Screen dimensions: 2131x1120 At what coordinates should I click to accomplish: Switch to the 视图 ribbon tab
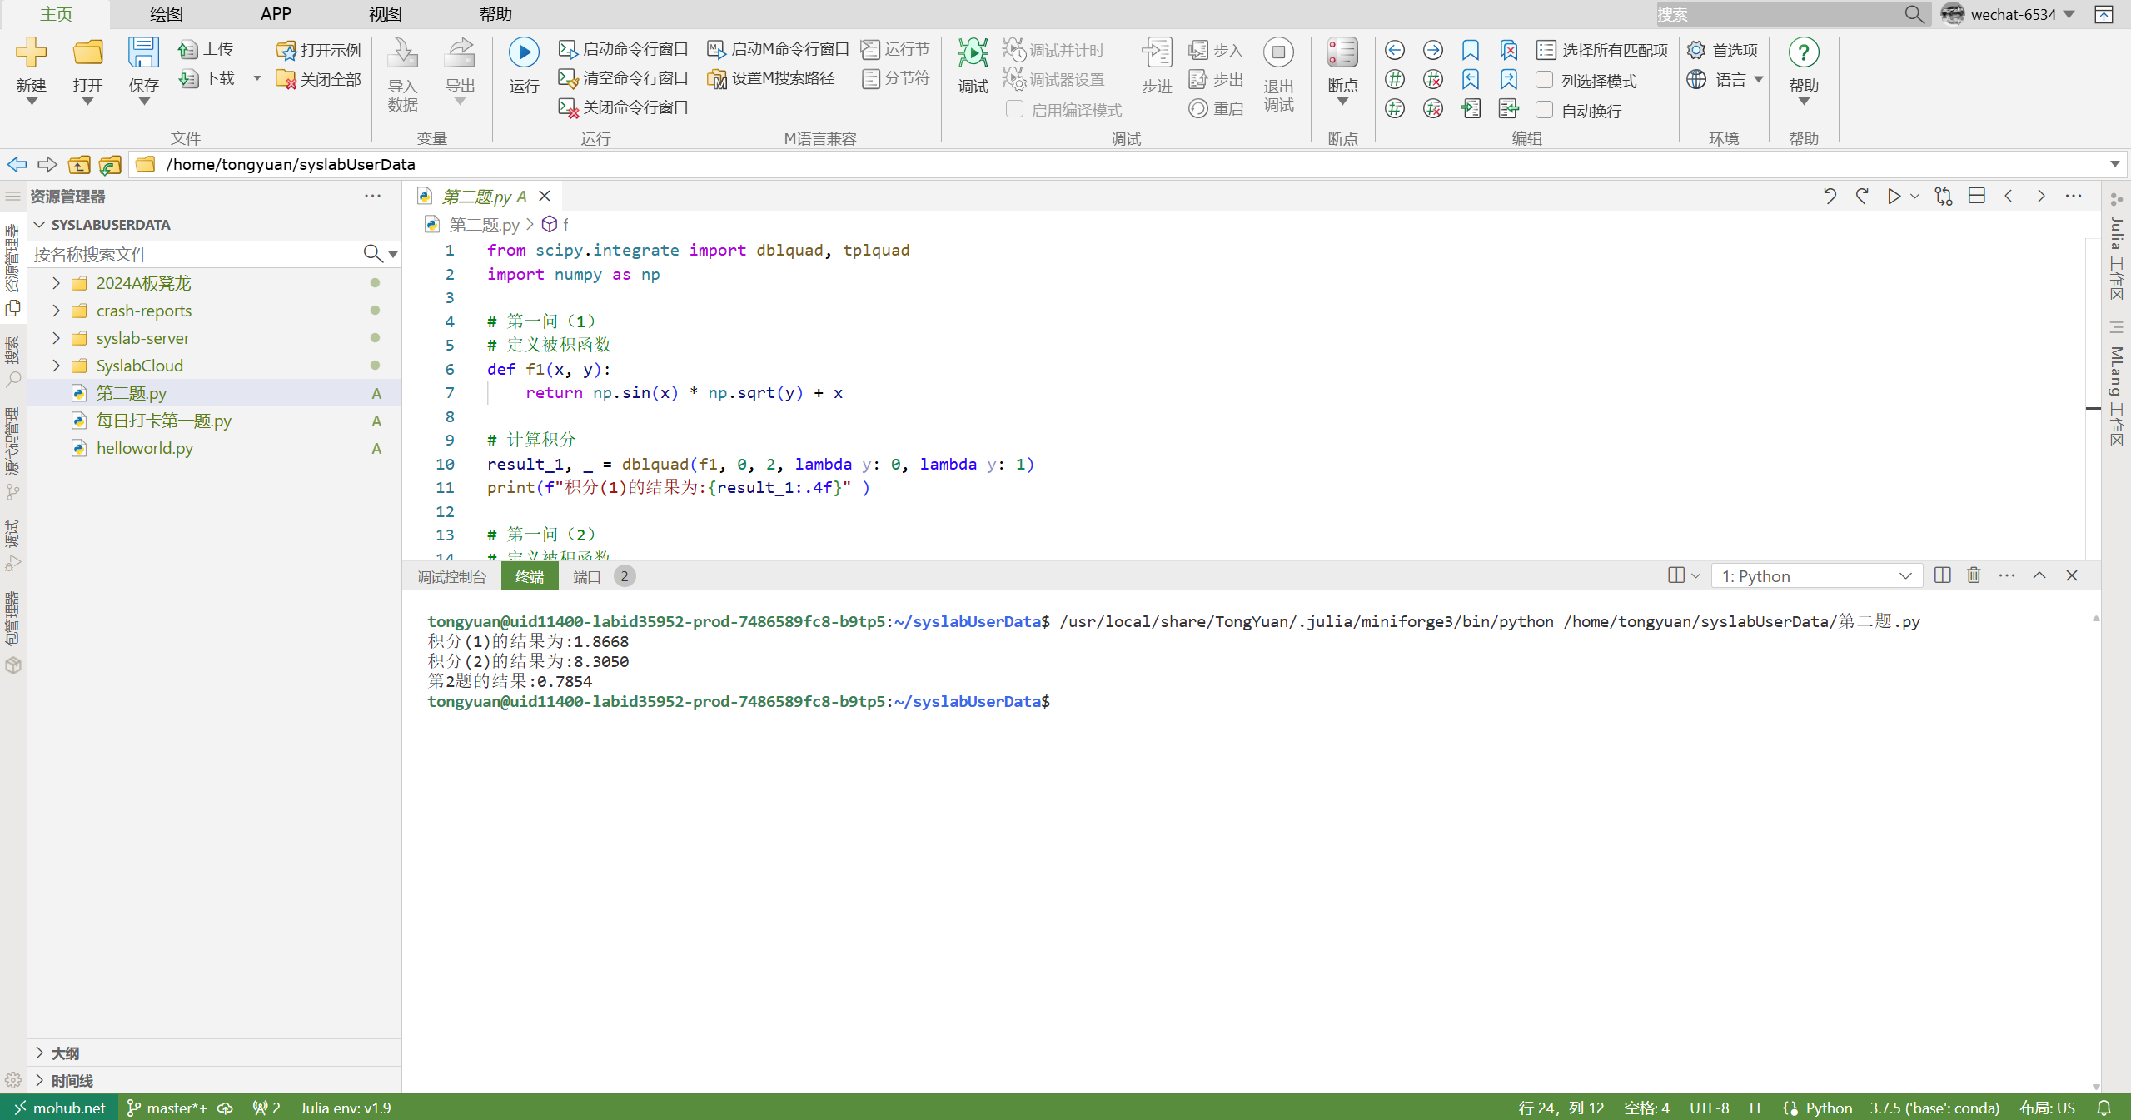386,14
